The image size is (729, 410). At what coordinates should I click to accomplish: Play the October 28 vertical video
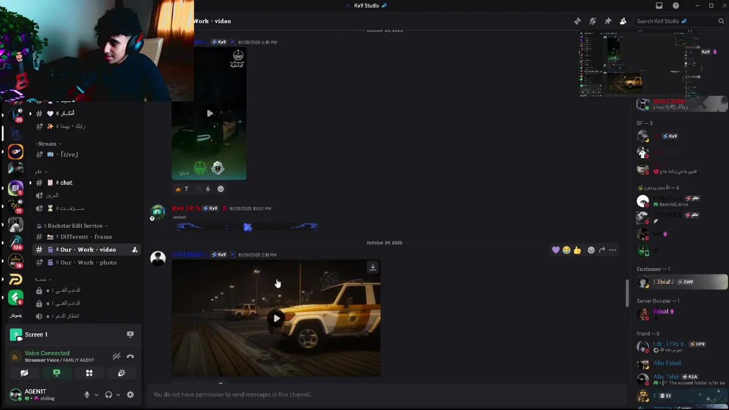point(210,113)
